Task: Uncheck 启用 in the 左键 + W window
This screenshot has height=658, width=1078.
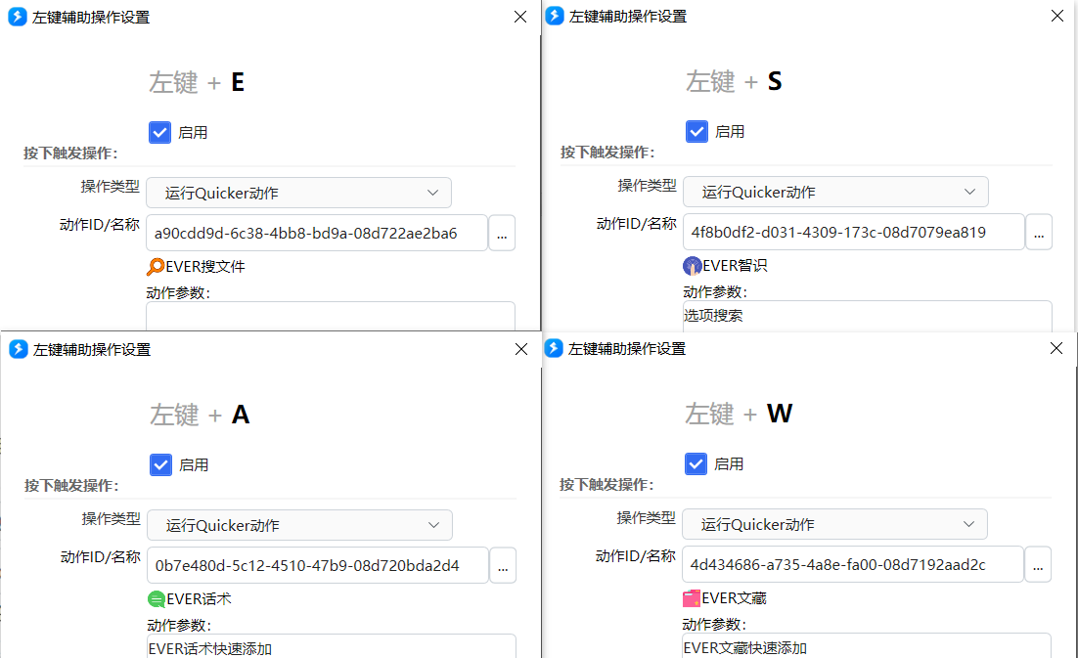Action: [696, 464]
